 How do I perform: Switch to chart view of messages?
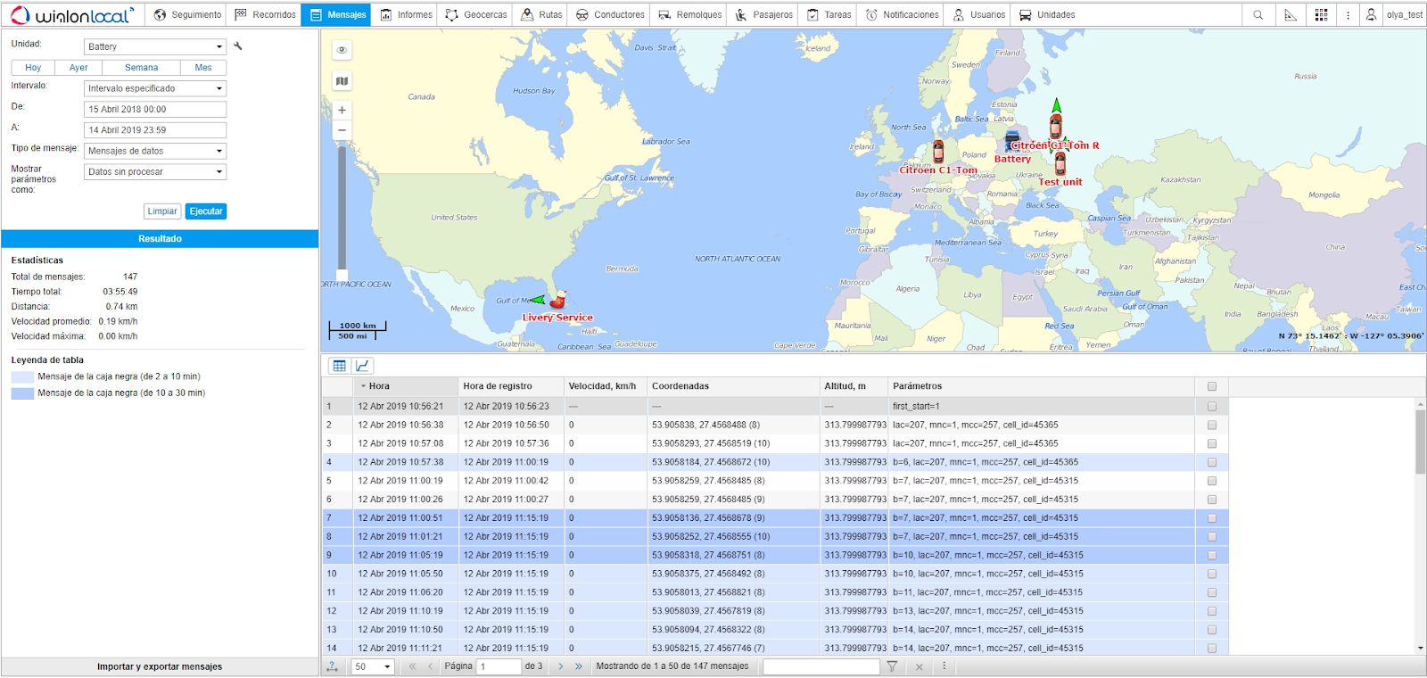click(x=362, y=366)
